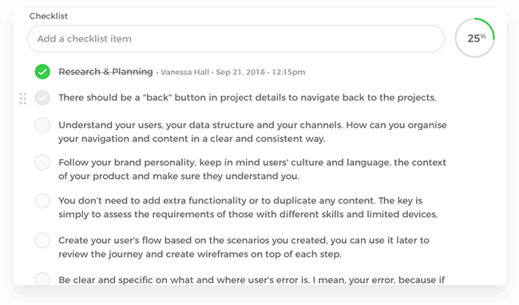Viewport: 519px width, 305px height.
Task: Click the 'Vanessa Hall' assignee name
Action: tap(184, 72)
